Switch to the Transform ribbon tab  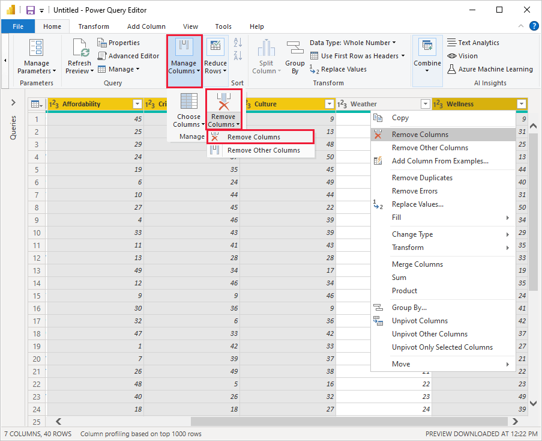(x=94, y=26)
